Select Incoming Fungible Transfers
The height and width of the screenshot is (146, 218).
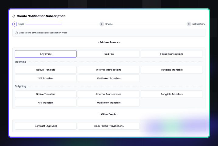click(x=172, y=70)
